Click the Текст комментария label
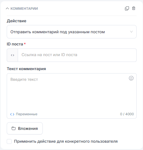The width and height of the screenshot is (143, 150). coord(26,69)
